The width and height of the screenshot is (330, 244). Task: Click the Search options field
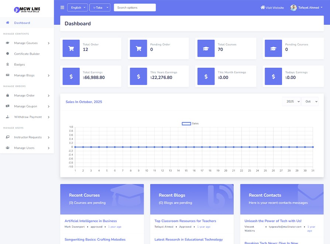pyautogui.click(x=135, y=7)
